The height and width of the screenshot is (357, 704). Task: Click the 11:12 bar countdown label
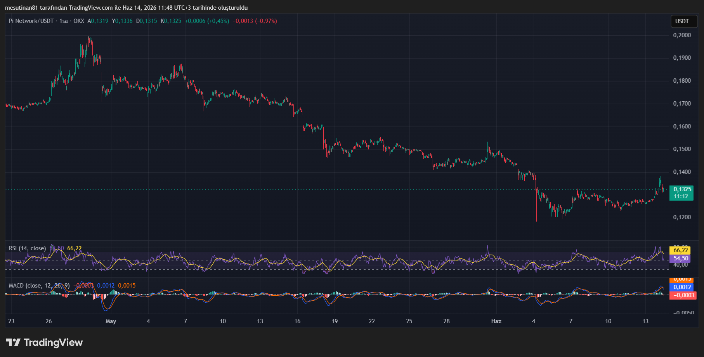(x=681, y=196)
